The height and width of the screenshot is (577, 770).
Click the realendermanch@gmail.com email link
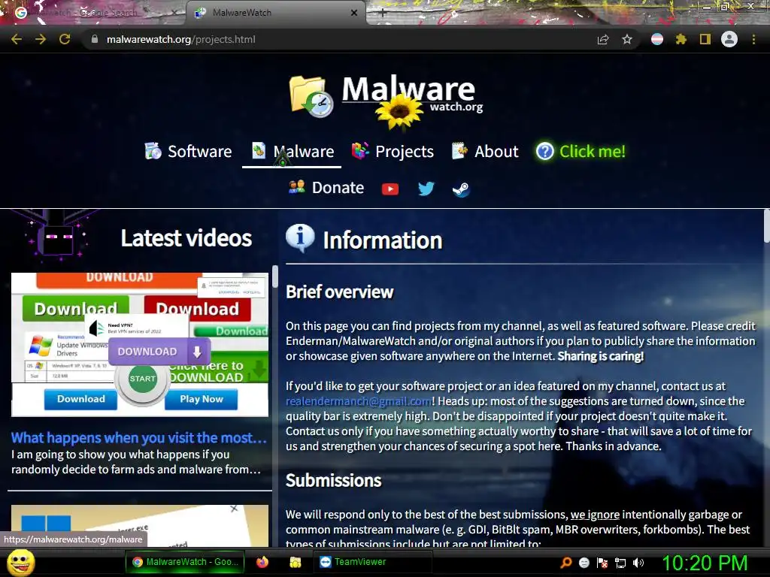[x=359, y=401]
